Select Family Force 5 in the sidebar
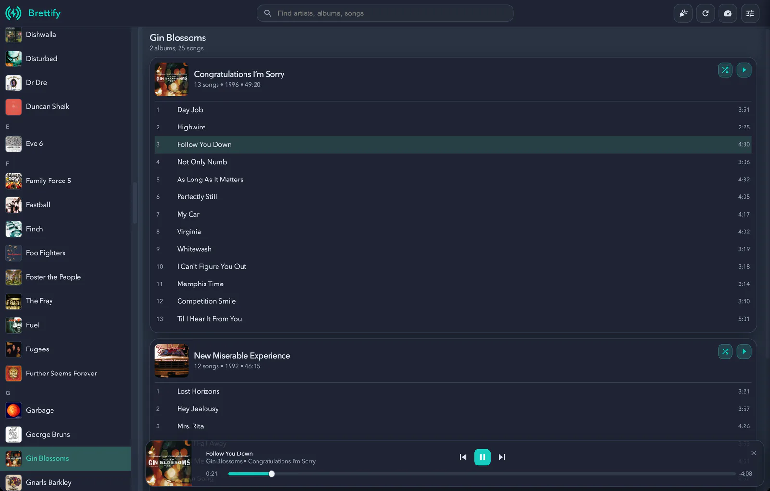 (65, 181)
